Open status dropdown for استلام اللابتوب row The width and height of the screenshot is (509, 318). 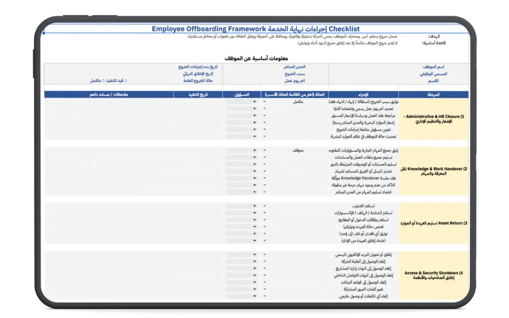265,206
